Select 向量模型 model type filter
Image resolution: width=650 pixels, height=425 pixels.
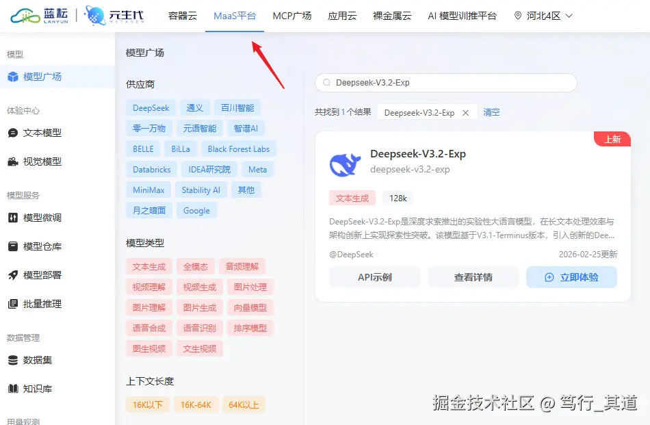click(250, 308)
